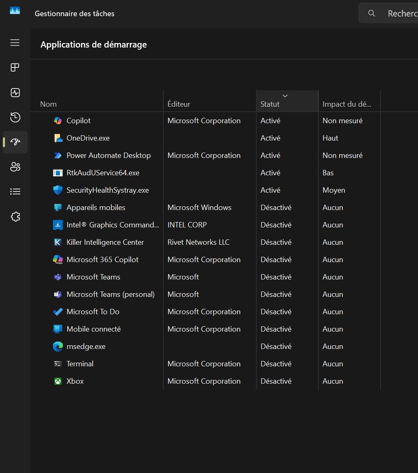Click the Appareils mobiles icon
The height and width of the screenshot is (473, 418).
tap(57, 208)
